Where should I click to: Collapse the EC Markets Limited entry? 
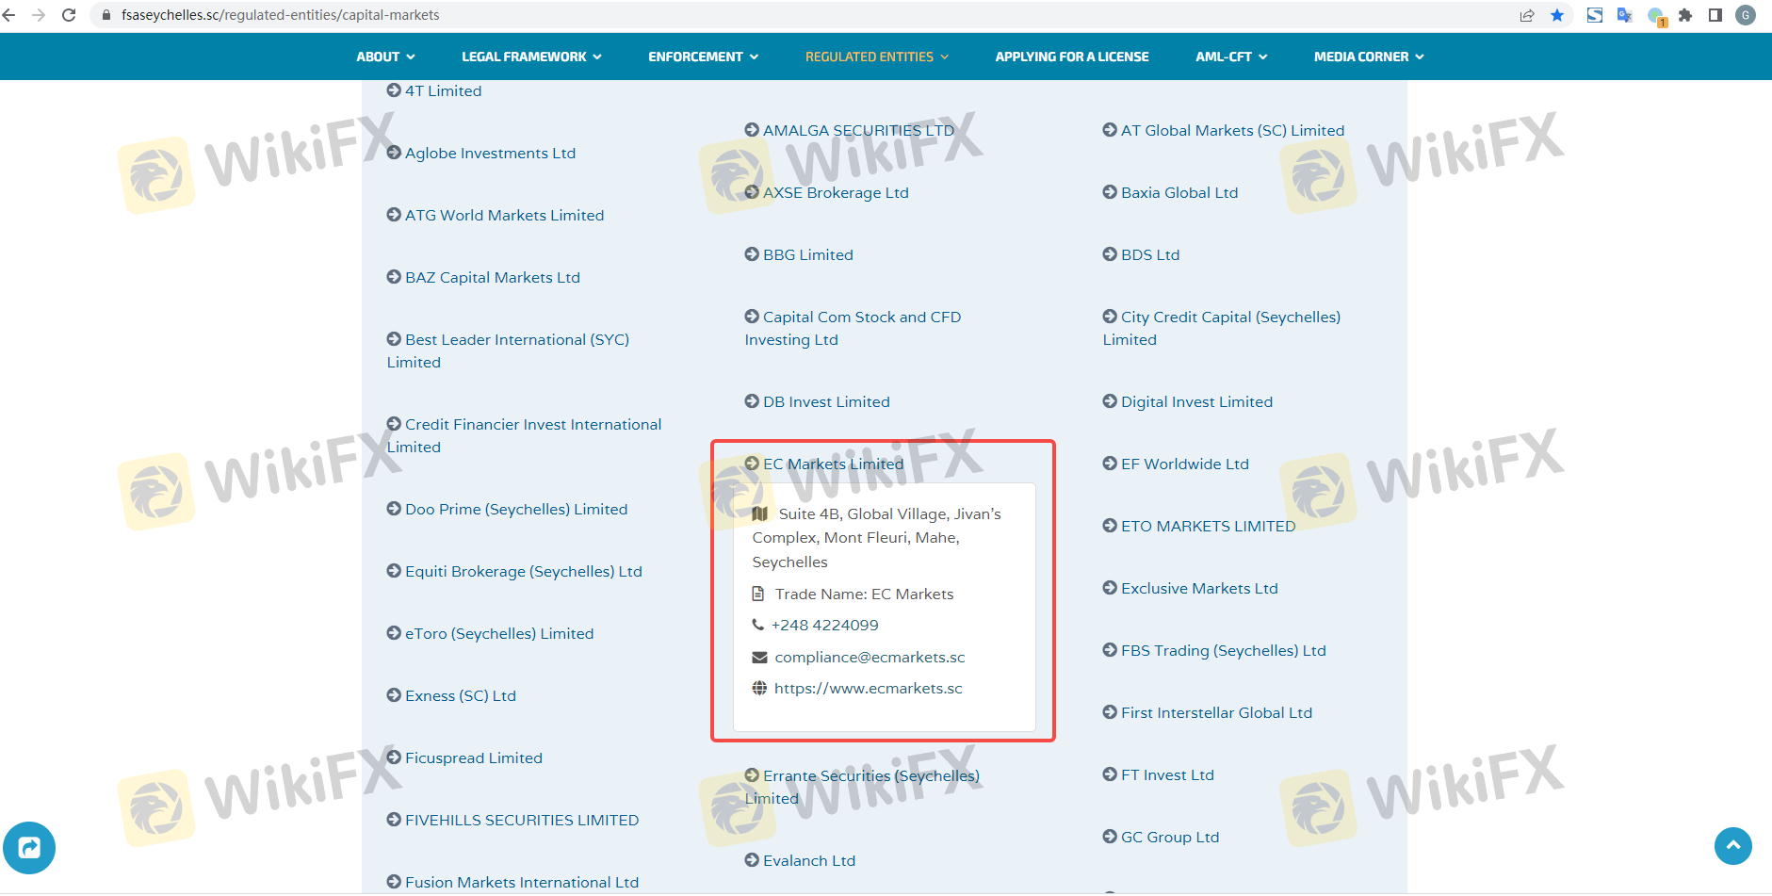pyautogui.click(x=832, y=464)
